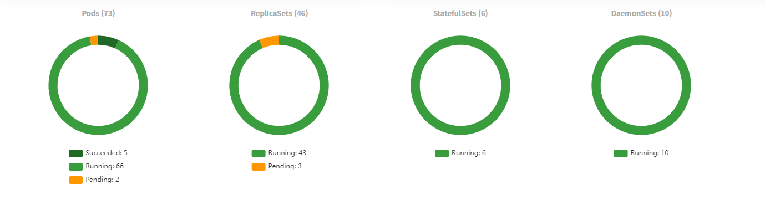Click the orange Pending segment in Pods donut

click(94, 40)
